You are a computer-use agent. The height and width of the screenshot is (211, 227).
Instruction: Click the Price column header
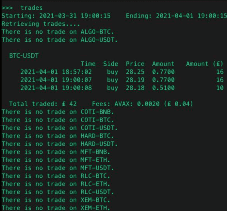[135, 64]
